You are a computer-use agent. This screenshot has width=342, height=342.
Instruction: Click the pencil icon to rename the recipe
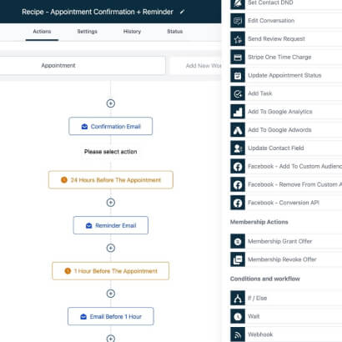pos(182,12)
